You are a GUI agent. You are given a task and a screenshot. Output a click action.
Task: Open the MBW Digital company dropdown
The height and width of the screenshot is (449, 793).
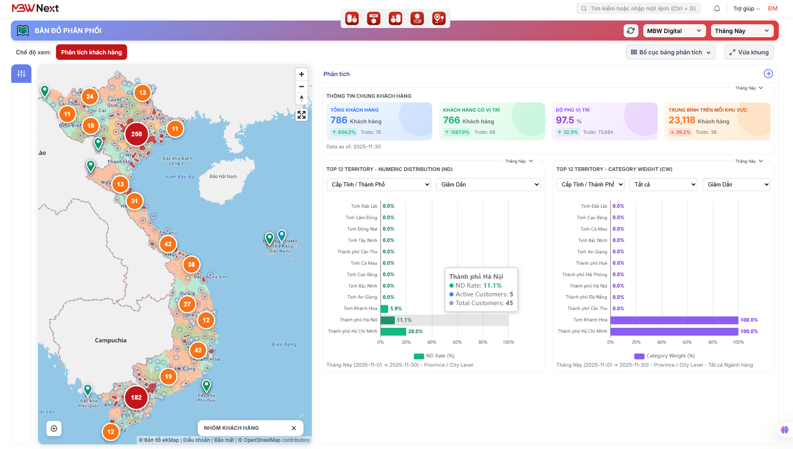point(674,31)
